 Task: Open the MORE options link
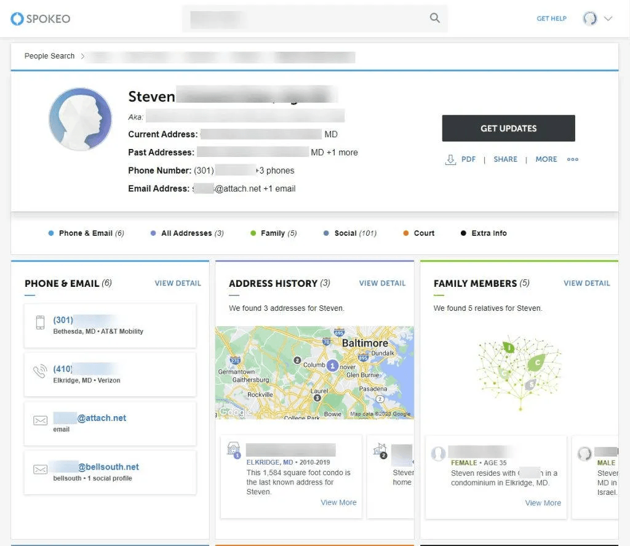pos(546,159)
